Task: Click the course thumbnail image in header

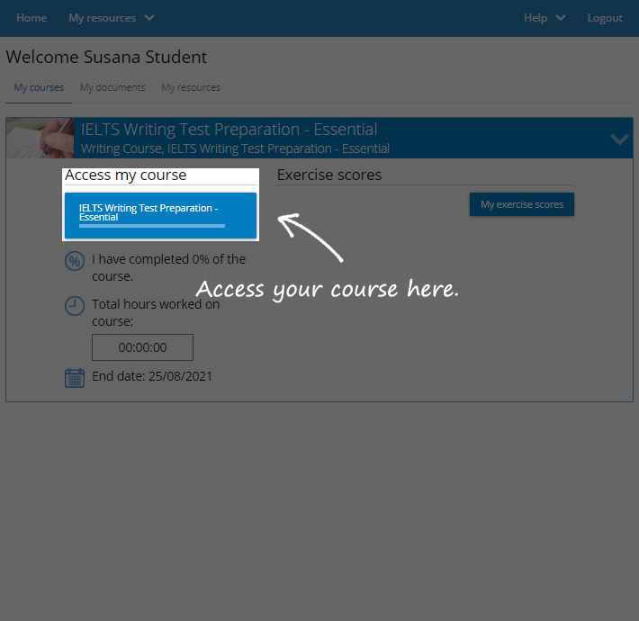Action: tap(40, 138)
